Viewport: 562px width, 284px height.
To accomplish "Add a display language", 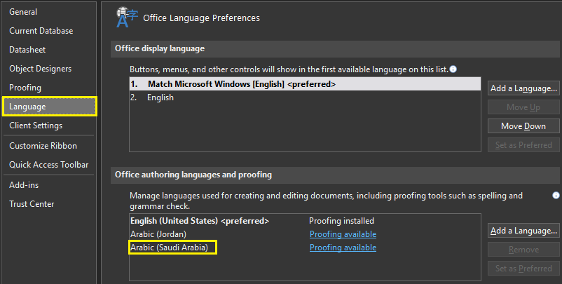I will pos(523,88).
